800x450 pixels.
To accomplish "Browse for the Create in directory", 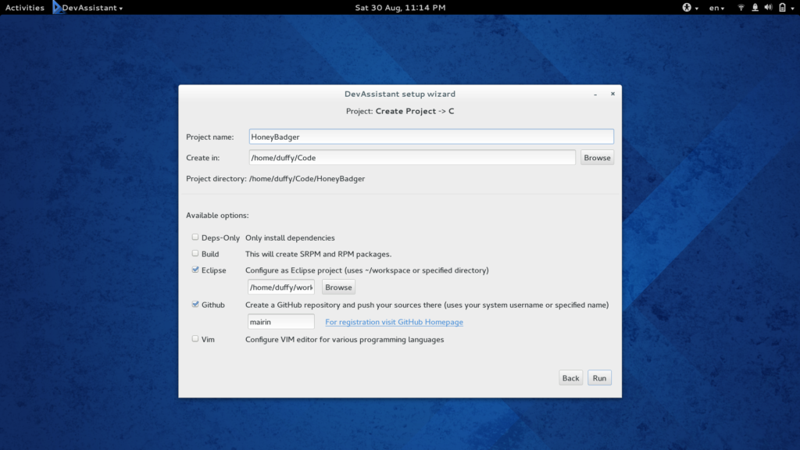I will [597, 158].
